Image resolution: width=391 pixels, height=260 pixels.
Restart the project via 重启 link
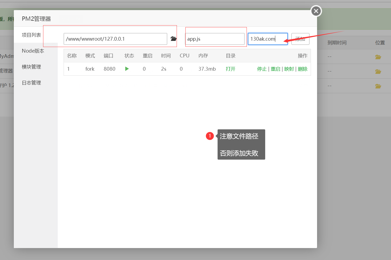(x=275, y=69)
